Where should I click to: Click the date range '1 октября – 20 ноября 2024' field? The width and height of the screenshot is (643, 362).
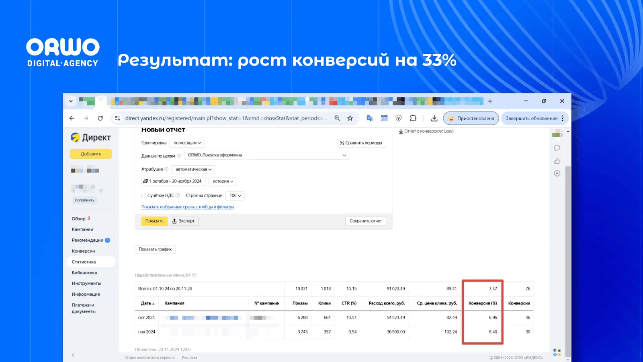173,181
